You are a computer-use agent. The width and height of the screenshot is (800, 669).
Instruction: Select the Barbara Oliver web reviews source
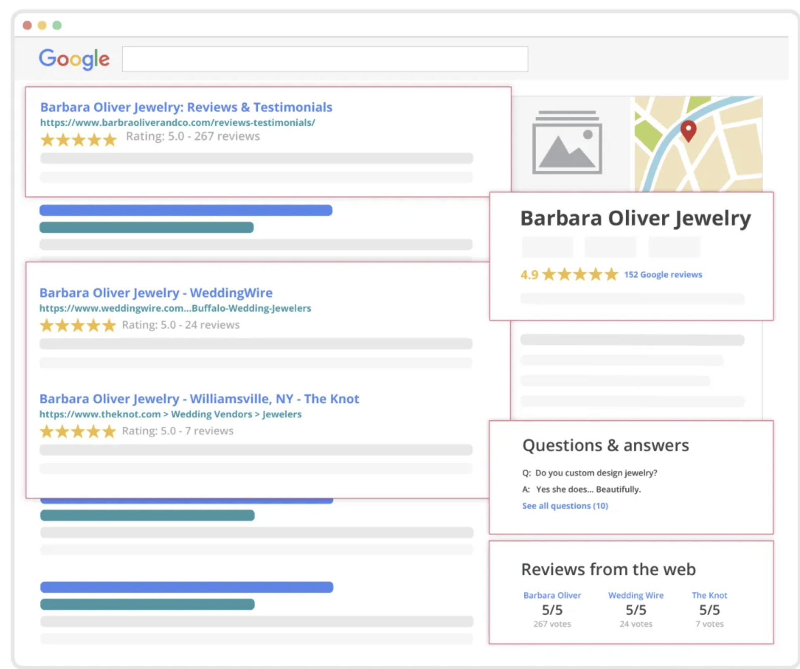(552, 595)
